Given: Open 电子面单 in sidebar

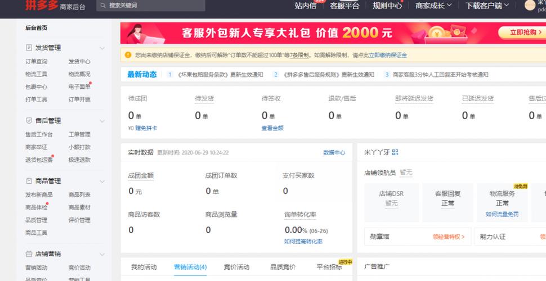Looking at the screenshot, I should [x=79, y=87].
